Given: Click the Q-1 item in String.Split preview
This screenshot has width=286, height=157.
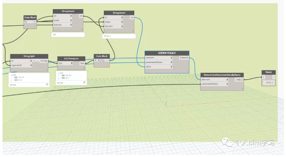Looking at the screenshot, I should tap(18, 80).
